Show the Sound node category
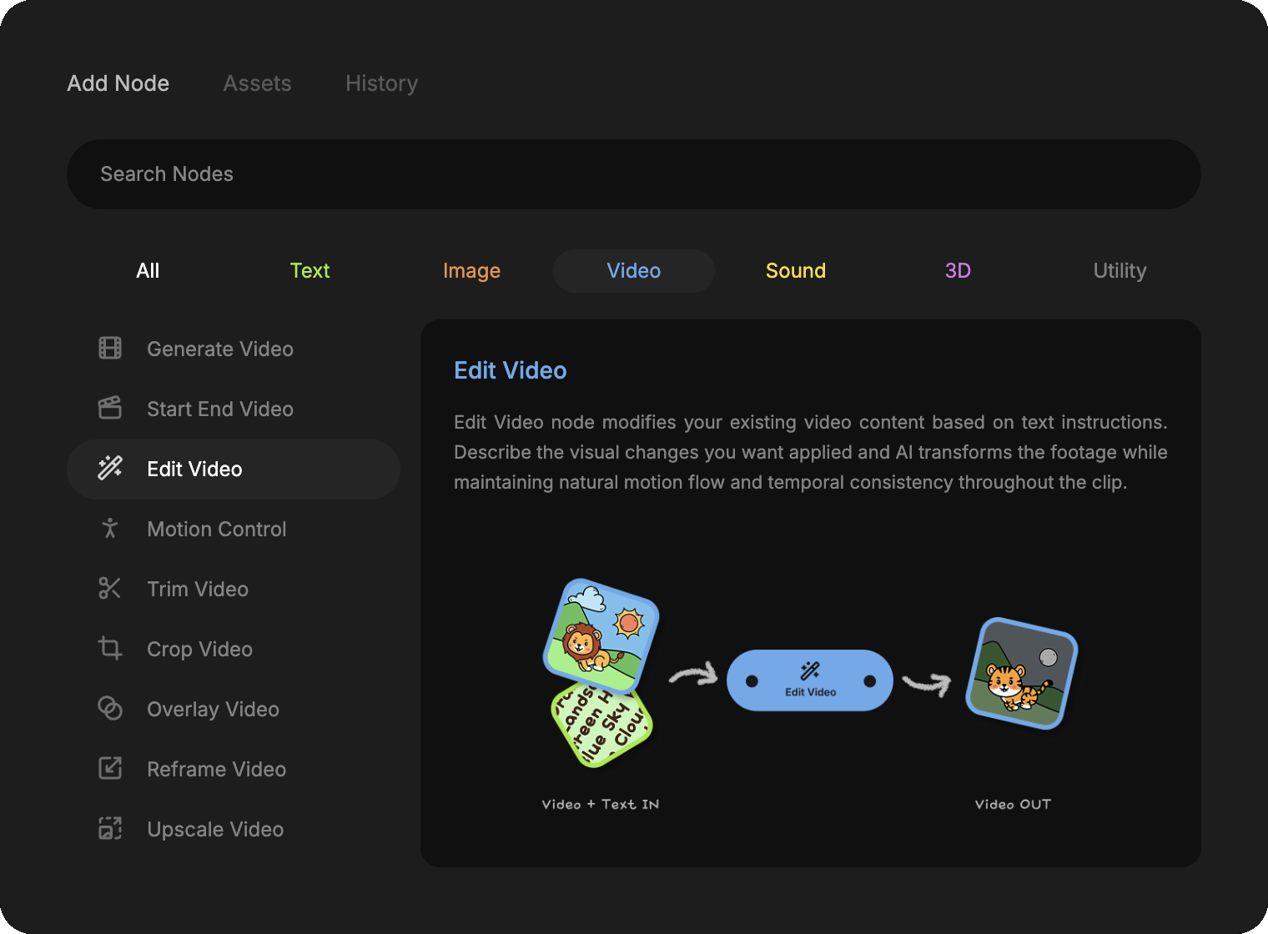 pyautogui.click(x=795, y=271)
